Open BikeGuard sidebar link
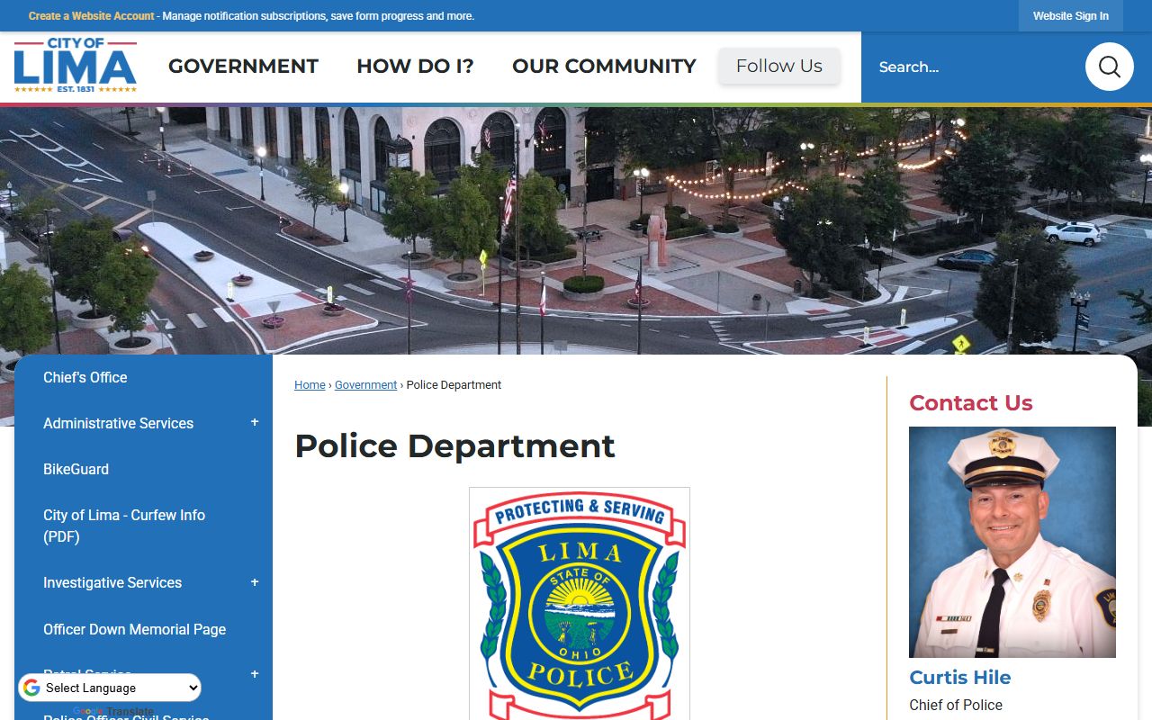This screenshot has height=720, width=1152. pyautogui.click(x=76, y=469)
